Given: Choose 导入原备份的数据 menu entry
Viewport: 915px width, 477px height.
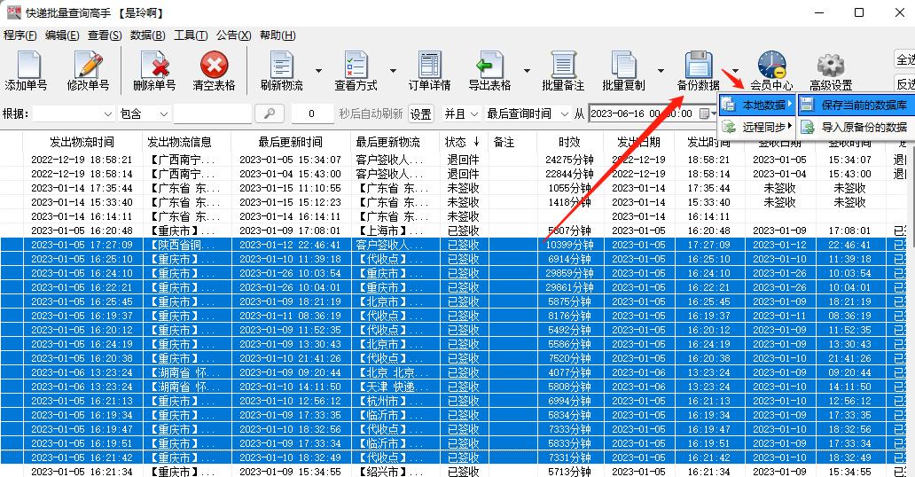Looking at the screenshot, I should (x=856, y=127).
